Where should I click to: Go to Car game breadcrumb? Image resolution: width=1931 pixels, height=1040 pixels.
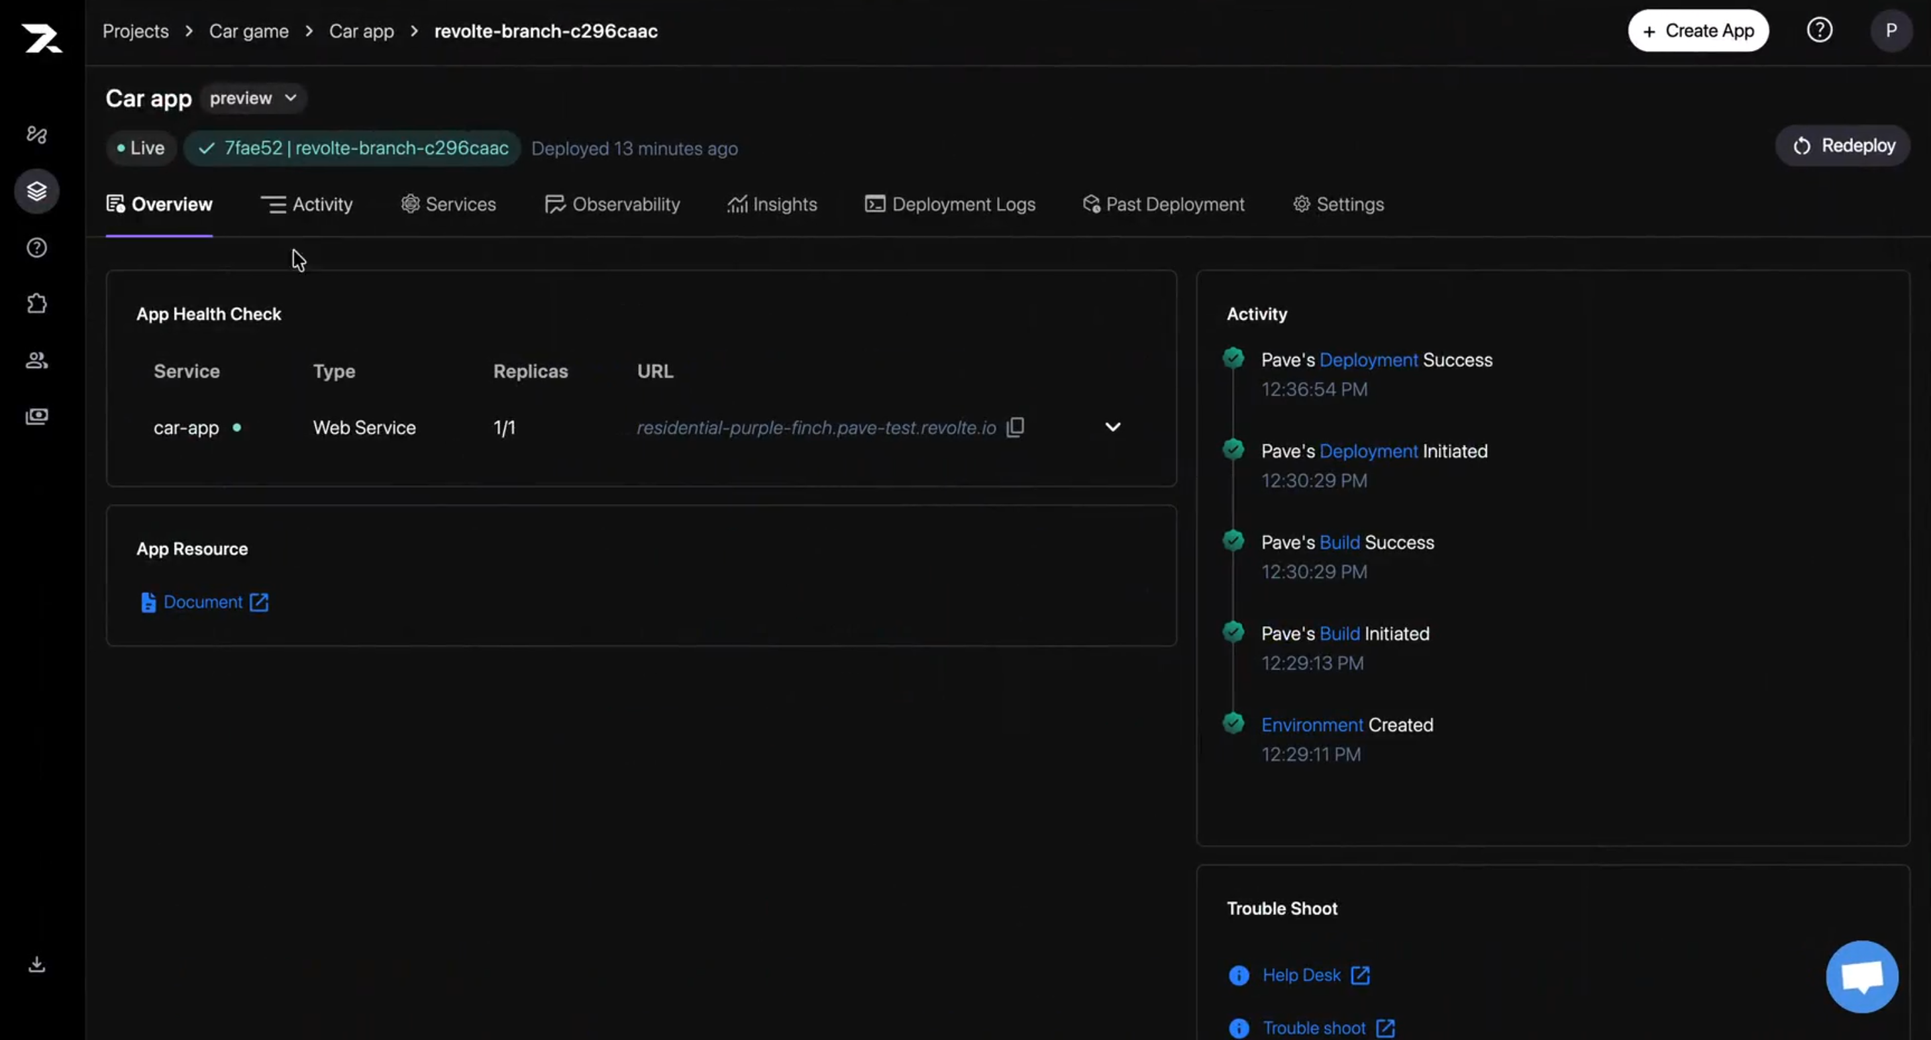point(249,31)
